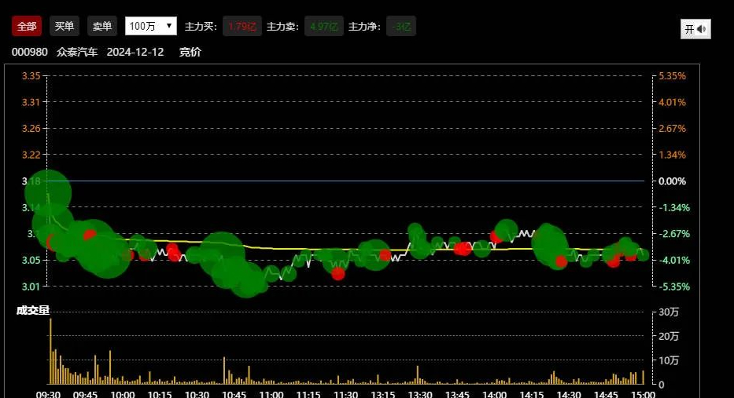Toggle the 开 sound speaker button
734x398 pixels.
coord(695,29)
